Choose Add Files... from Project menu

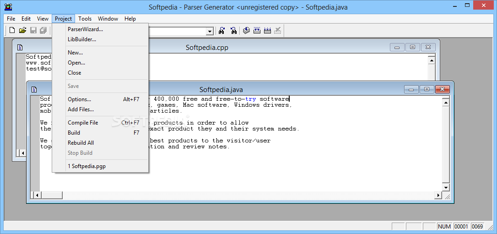[101, 109]
